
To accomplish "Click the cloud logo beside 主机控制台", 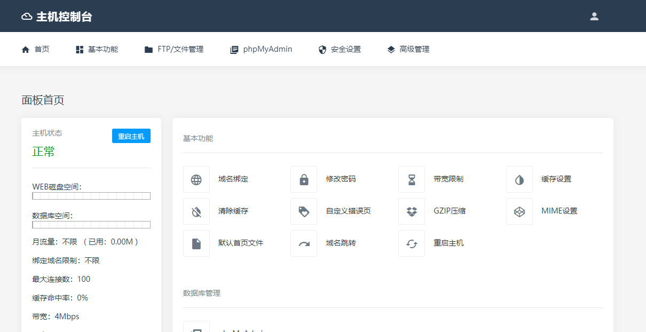I will [x=25, y=16].
